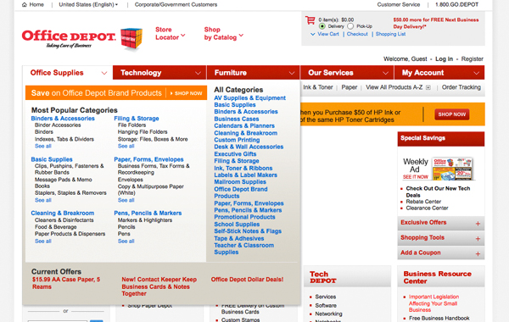Click Hanging File Folders subcategory text
Screen dimensions: 509x322
143,132
